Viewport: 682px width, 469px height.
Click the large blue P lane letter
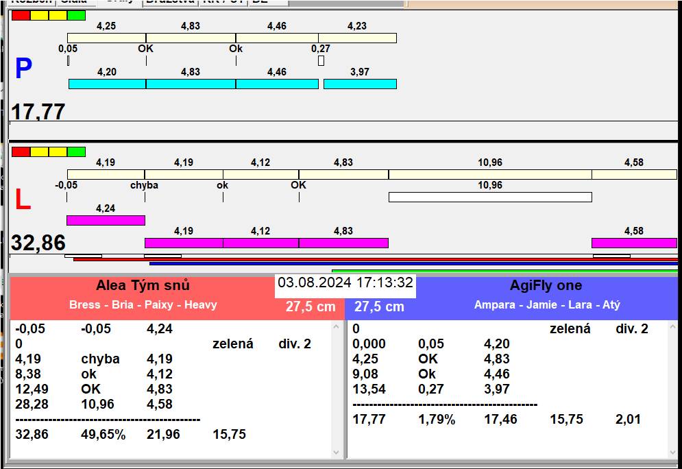pyautogui.click(x=23, y=69)
